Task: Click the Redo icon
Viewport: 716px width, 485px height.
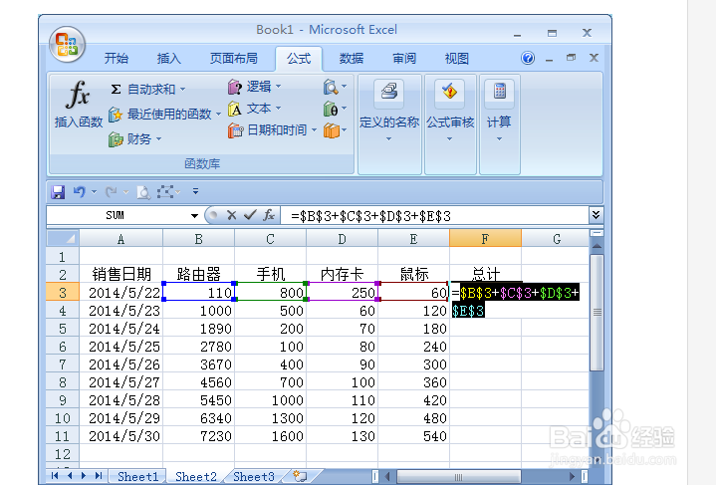Action: click(111, 192)
